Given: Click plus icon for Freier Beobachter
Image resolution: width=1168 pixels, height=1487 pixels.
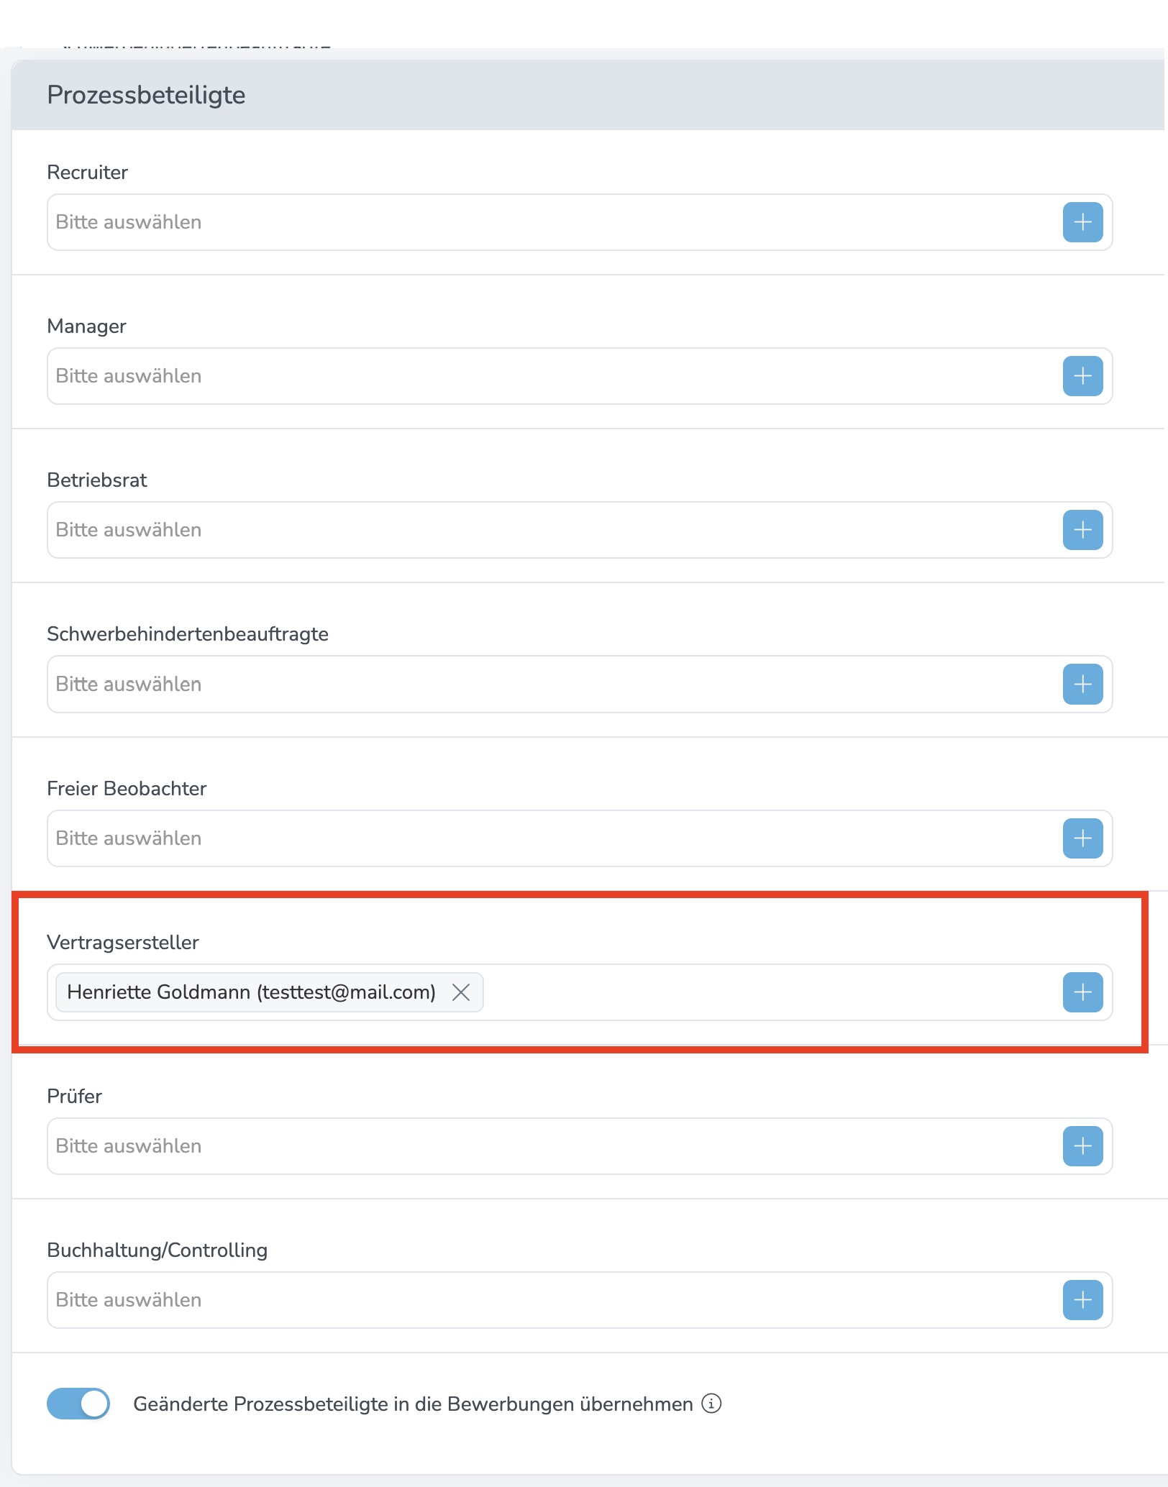Looking at the screenshot, I should tap(1082, 838).
